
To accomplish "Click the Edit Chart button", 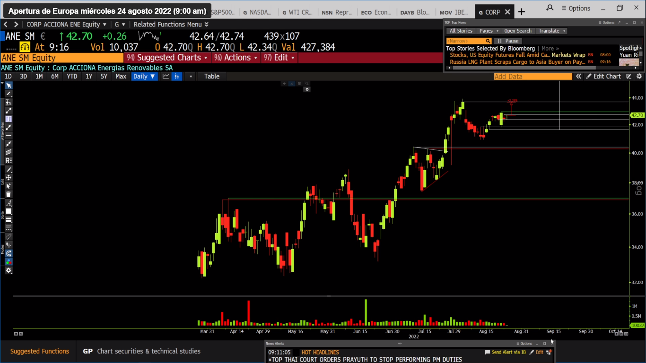I will (603, 76).
